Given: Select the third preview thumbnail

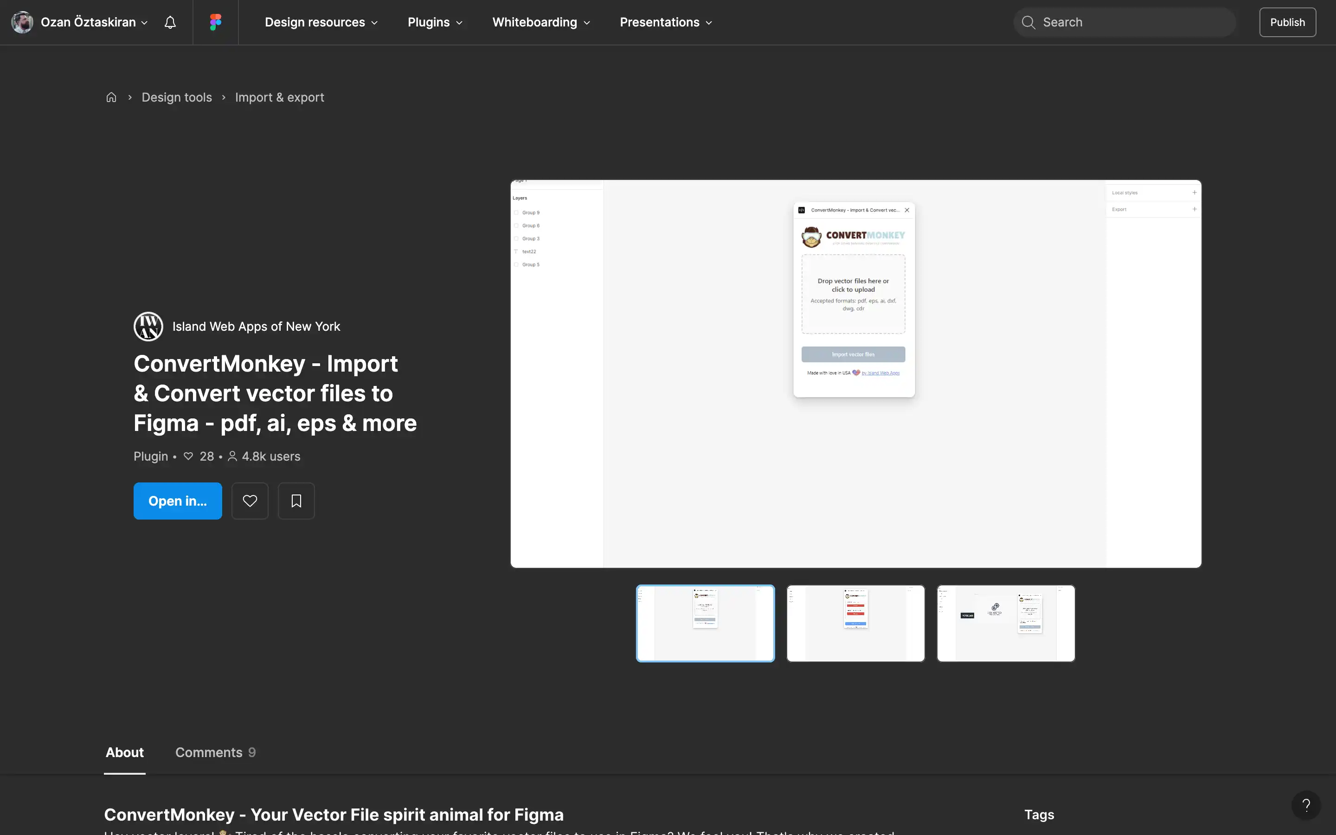Looking at the screenshot, I should click(1006, 623).
